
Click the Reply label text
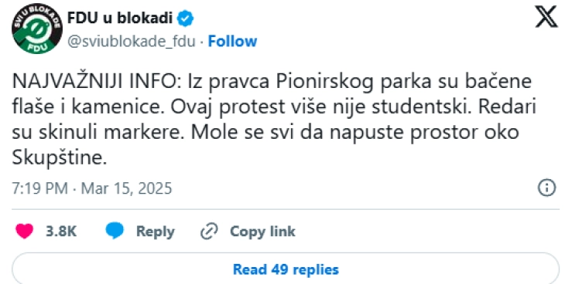coord(156,232)
